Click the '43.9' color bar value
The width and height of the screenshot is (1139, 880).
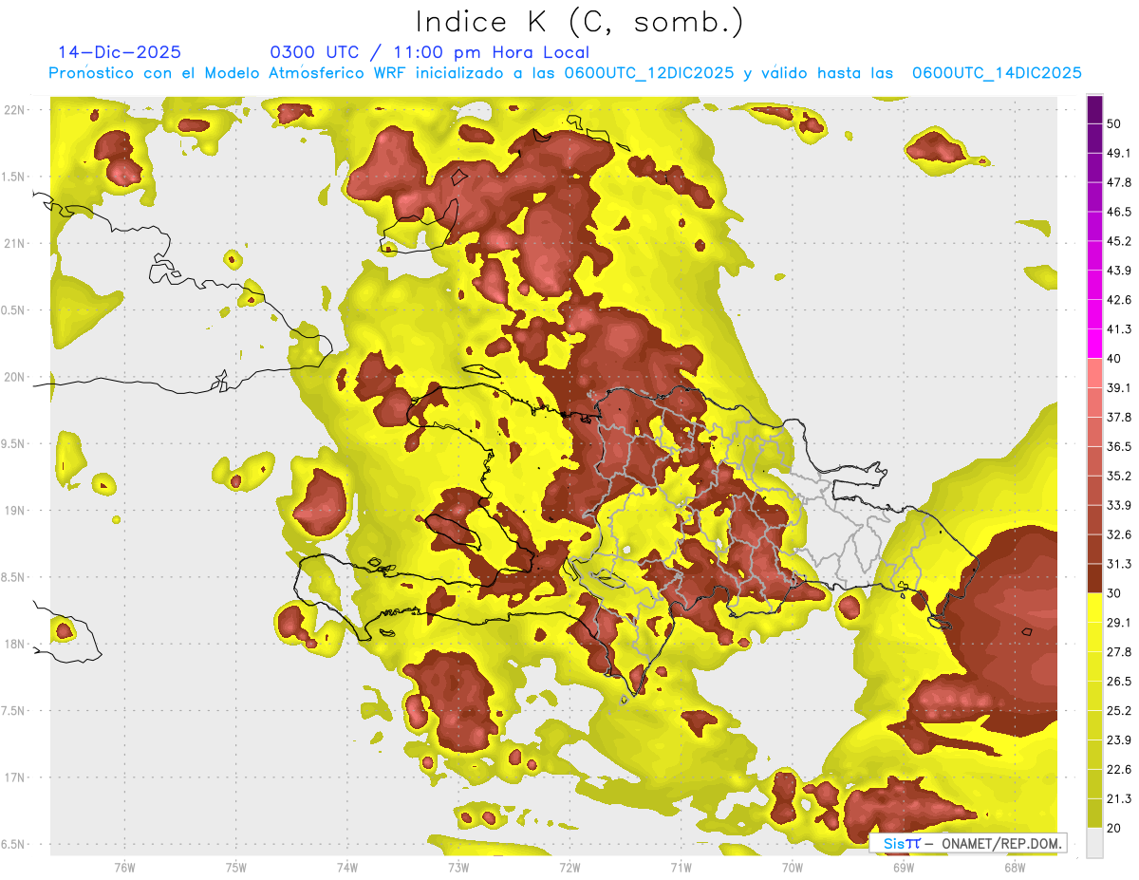pyautogui.click(x=1119, y=271)
